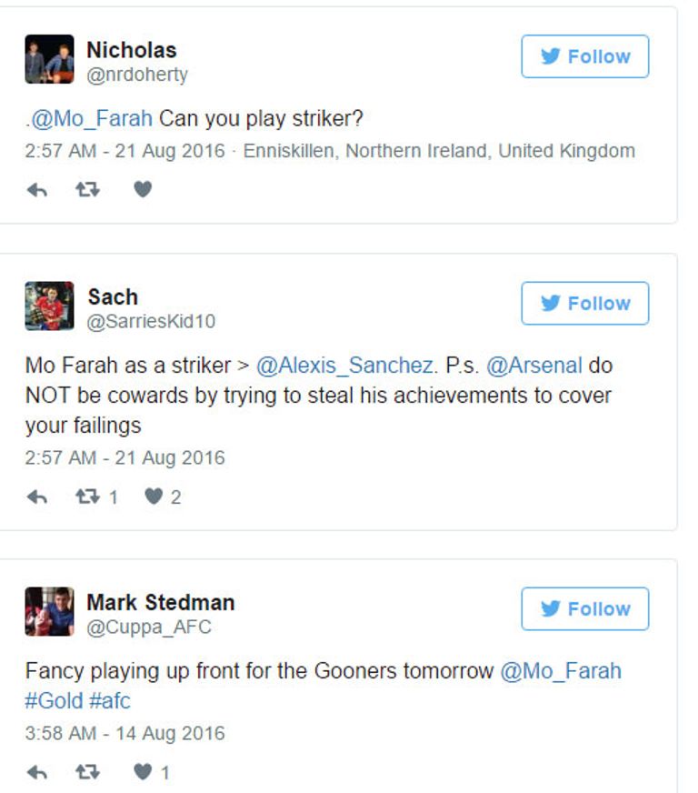Screen dimensions: 698x793
Task: Open the Enniskillen, Northern Ireland location link
Action: coord(439,151)
